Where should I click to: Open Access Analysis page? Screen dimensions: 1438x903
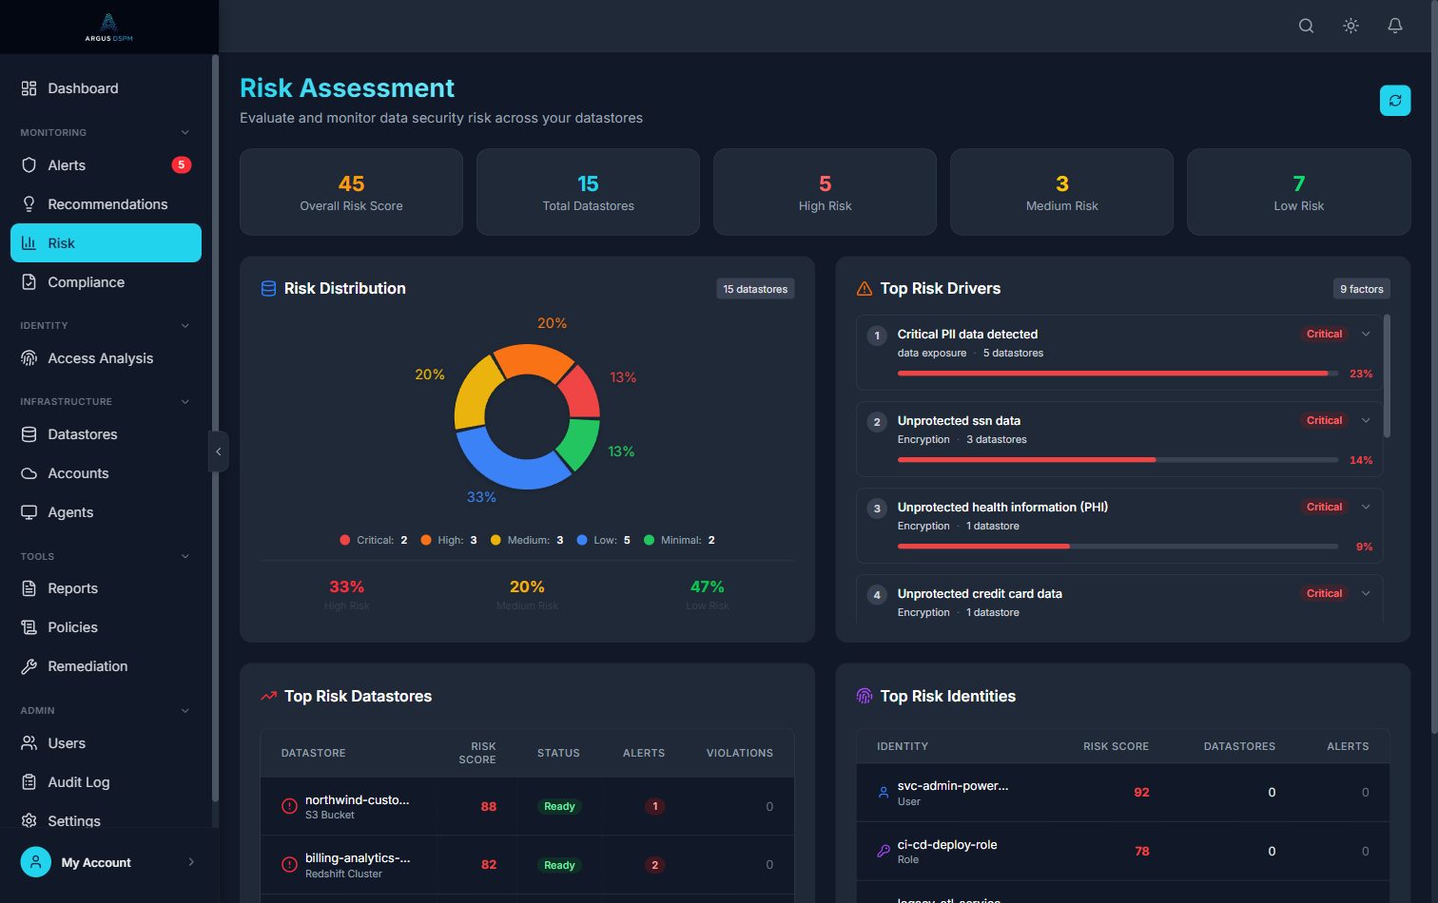pos(106,358)
